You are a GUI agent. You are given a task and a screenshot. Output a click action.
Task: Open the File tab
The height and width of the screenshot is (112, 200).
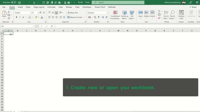pos(4,7)
